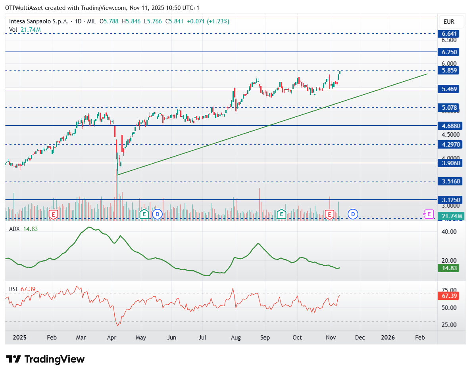Click the change value +0.071 (+1.23%)

click(208, 21)
